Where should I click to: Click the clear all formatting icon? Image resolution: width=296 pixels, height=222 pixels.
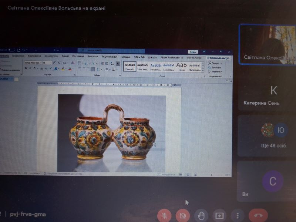pos(73,63)
